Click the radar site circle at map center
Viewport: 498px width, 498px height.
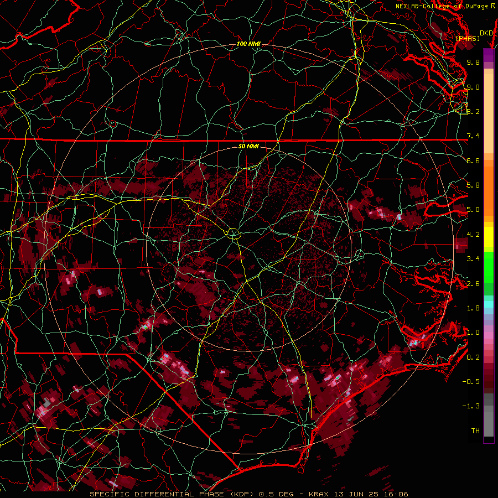click(233, 234)
